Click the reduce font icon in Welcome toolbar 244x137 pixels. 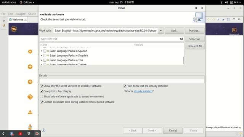pos(218,19)
